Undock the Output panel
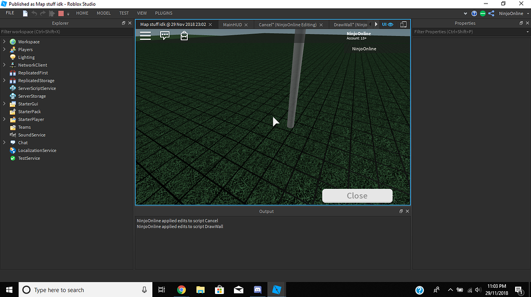Image resolution: width=531 pixels, height=297 pixels. pyautogui.click(x=401, y=211)
